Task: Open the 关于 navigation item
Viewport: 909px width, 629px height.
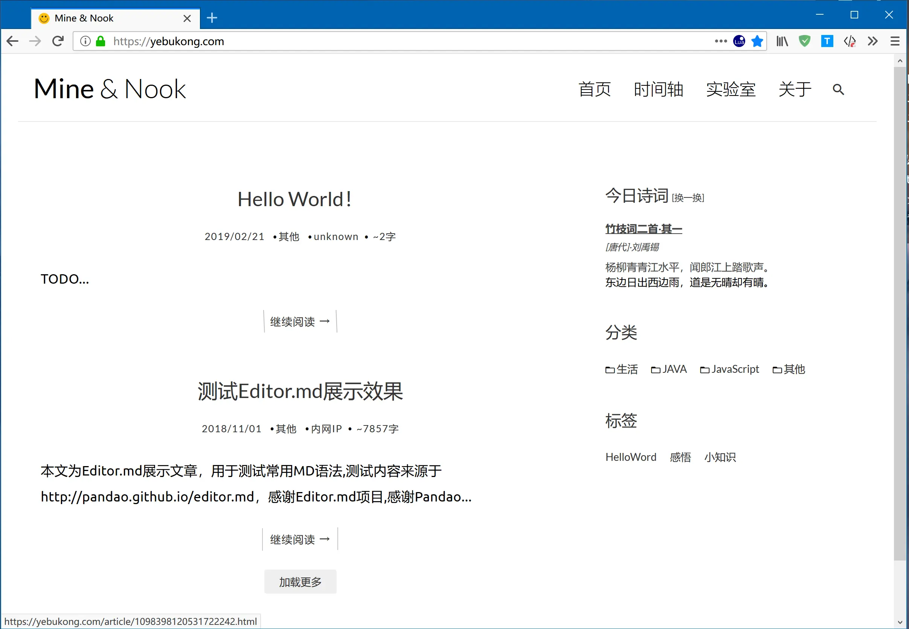Action: click(x=795, y=90)
